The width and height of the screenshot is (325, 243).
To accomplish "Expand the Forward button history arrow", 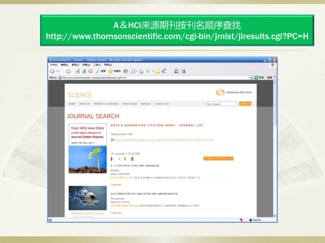I will click(x=73, y=71).
